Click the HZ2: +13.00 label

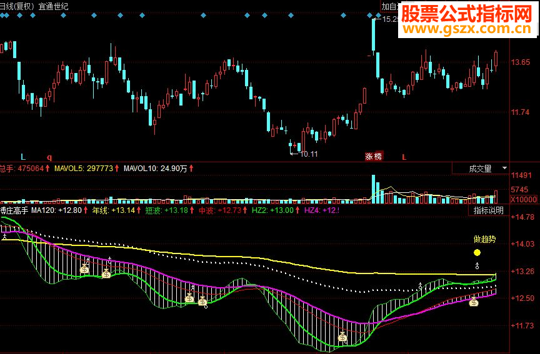click(x=272, y=210)
